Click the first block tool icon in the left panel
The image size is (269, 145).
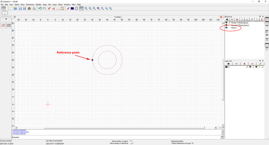tap(3, 25)
